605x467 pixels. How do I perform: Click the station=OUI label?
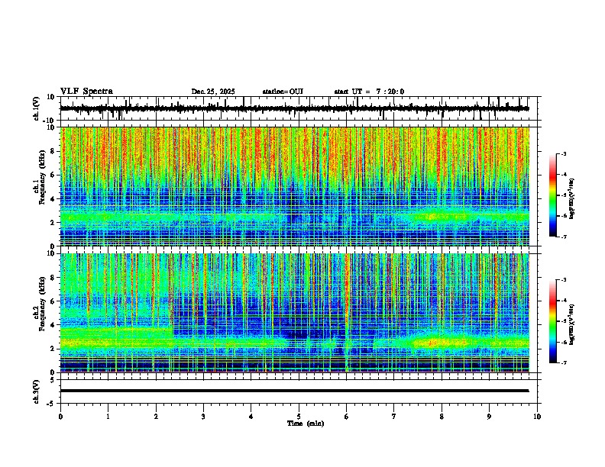point(283,92)
